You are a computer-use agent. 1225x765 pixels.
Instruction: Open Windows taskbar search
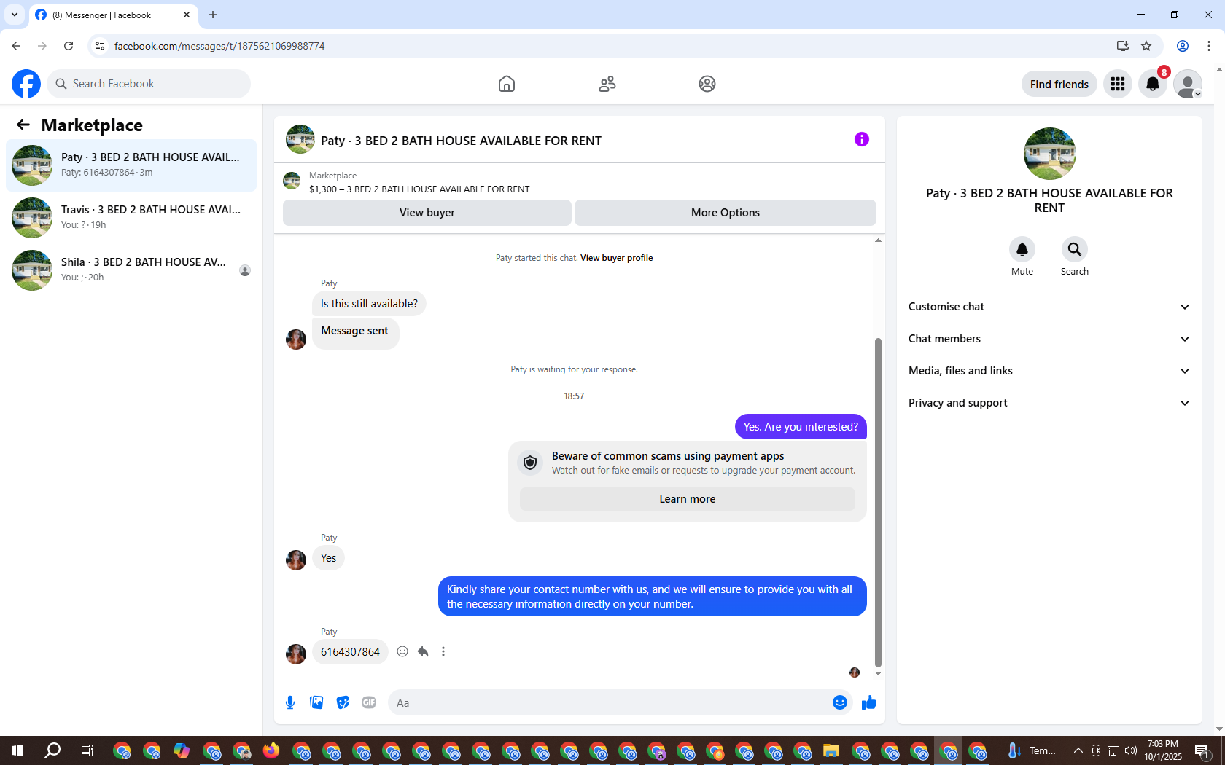tap(52, 750)
